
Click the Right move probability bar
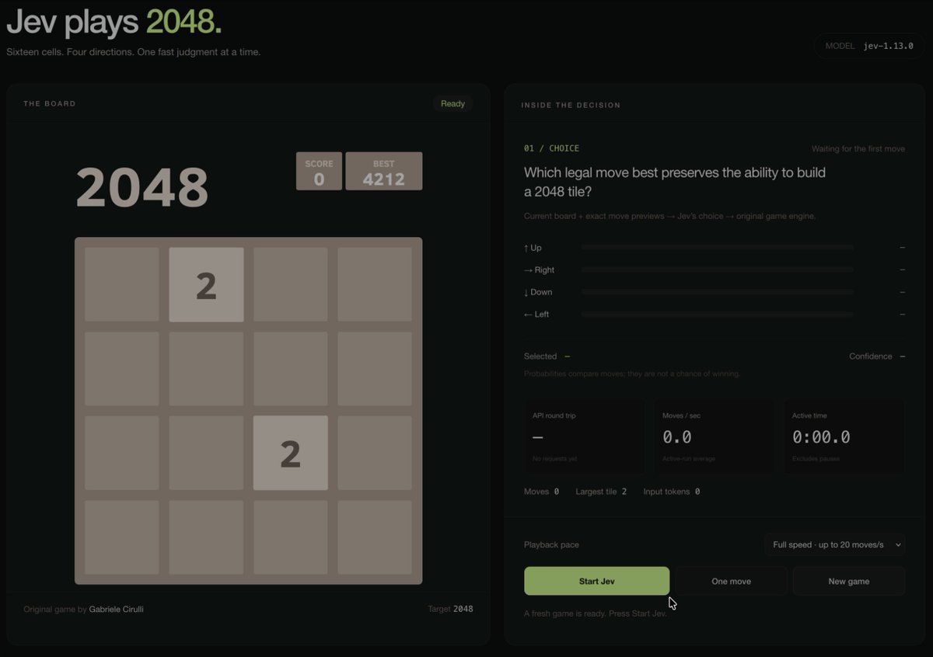click(x=717, y=269)
